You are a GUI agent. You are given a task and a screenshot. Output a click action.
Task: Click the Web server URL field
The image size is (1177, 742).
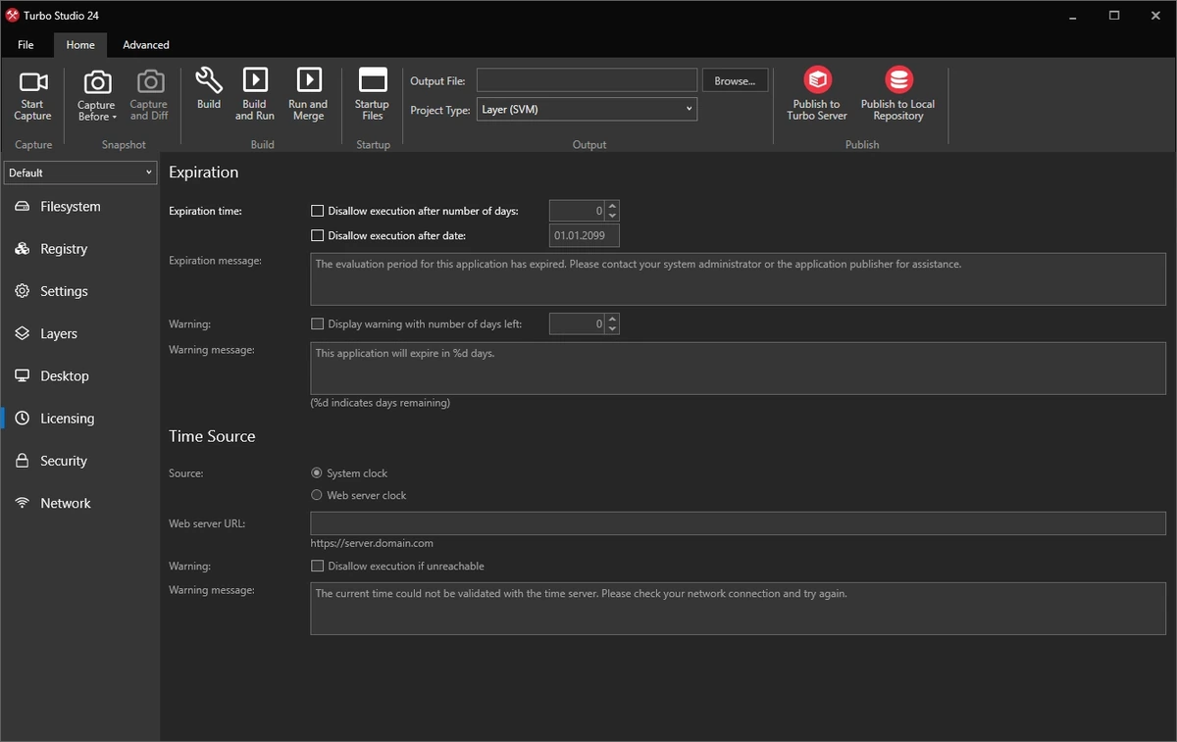pyautogui.click(x=738, y=522)
